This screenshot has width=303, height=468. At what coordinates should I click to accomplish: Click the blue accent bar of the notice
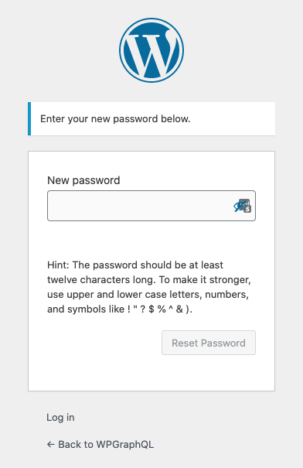29,119
